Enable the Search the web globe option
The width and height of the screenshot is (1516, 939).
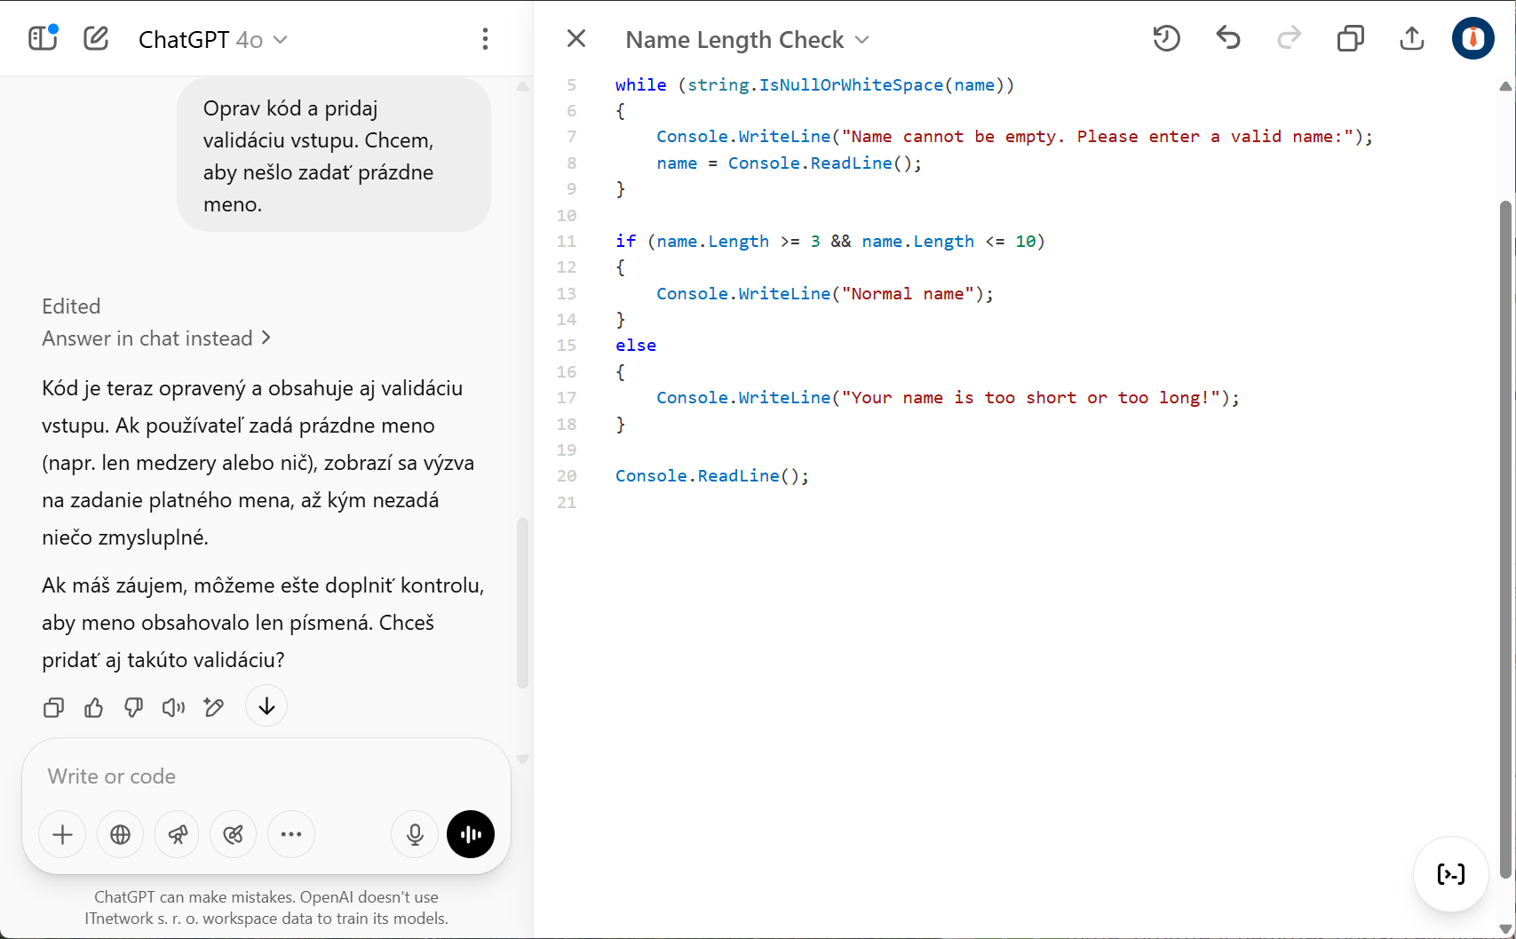[x=120, y=834]
